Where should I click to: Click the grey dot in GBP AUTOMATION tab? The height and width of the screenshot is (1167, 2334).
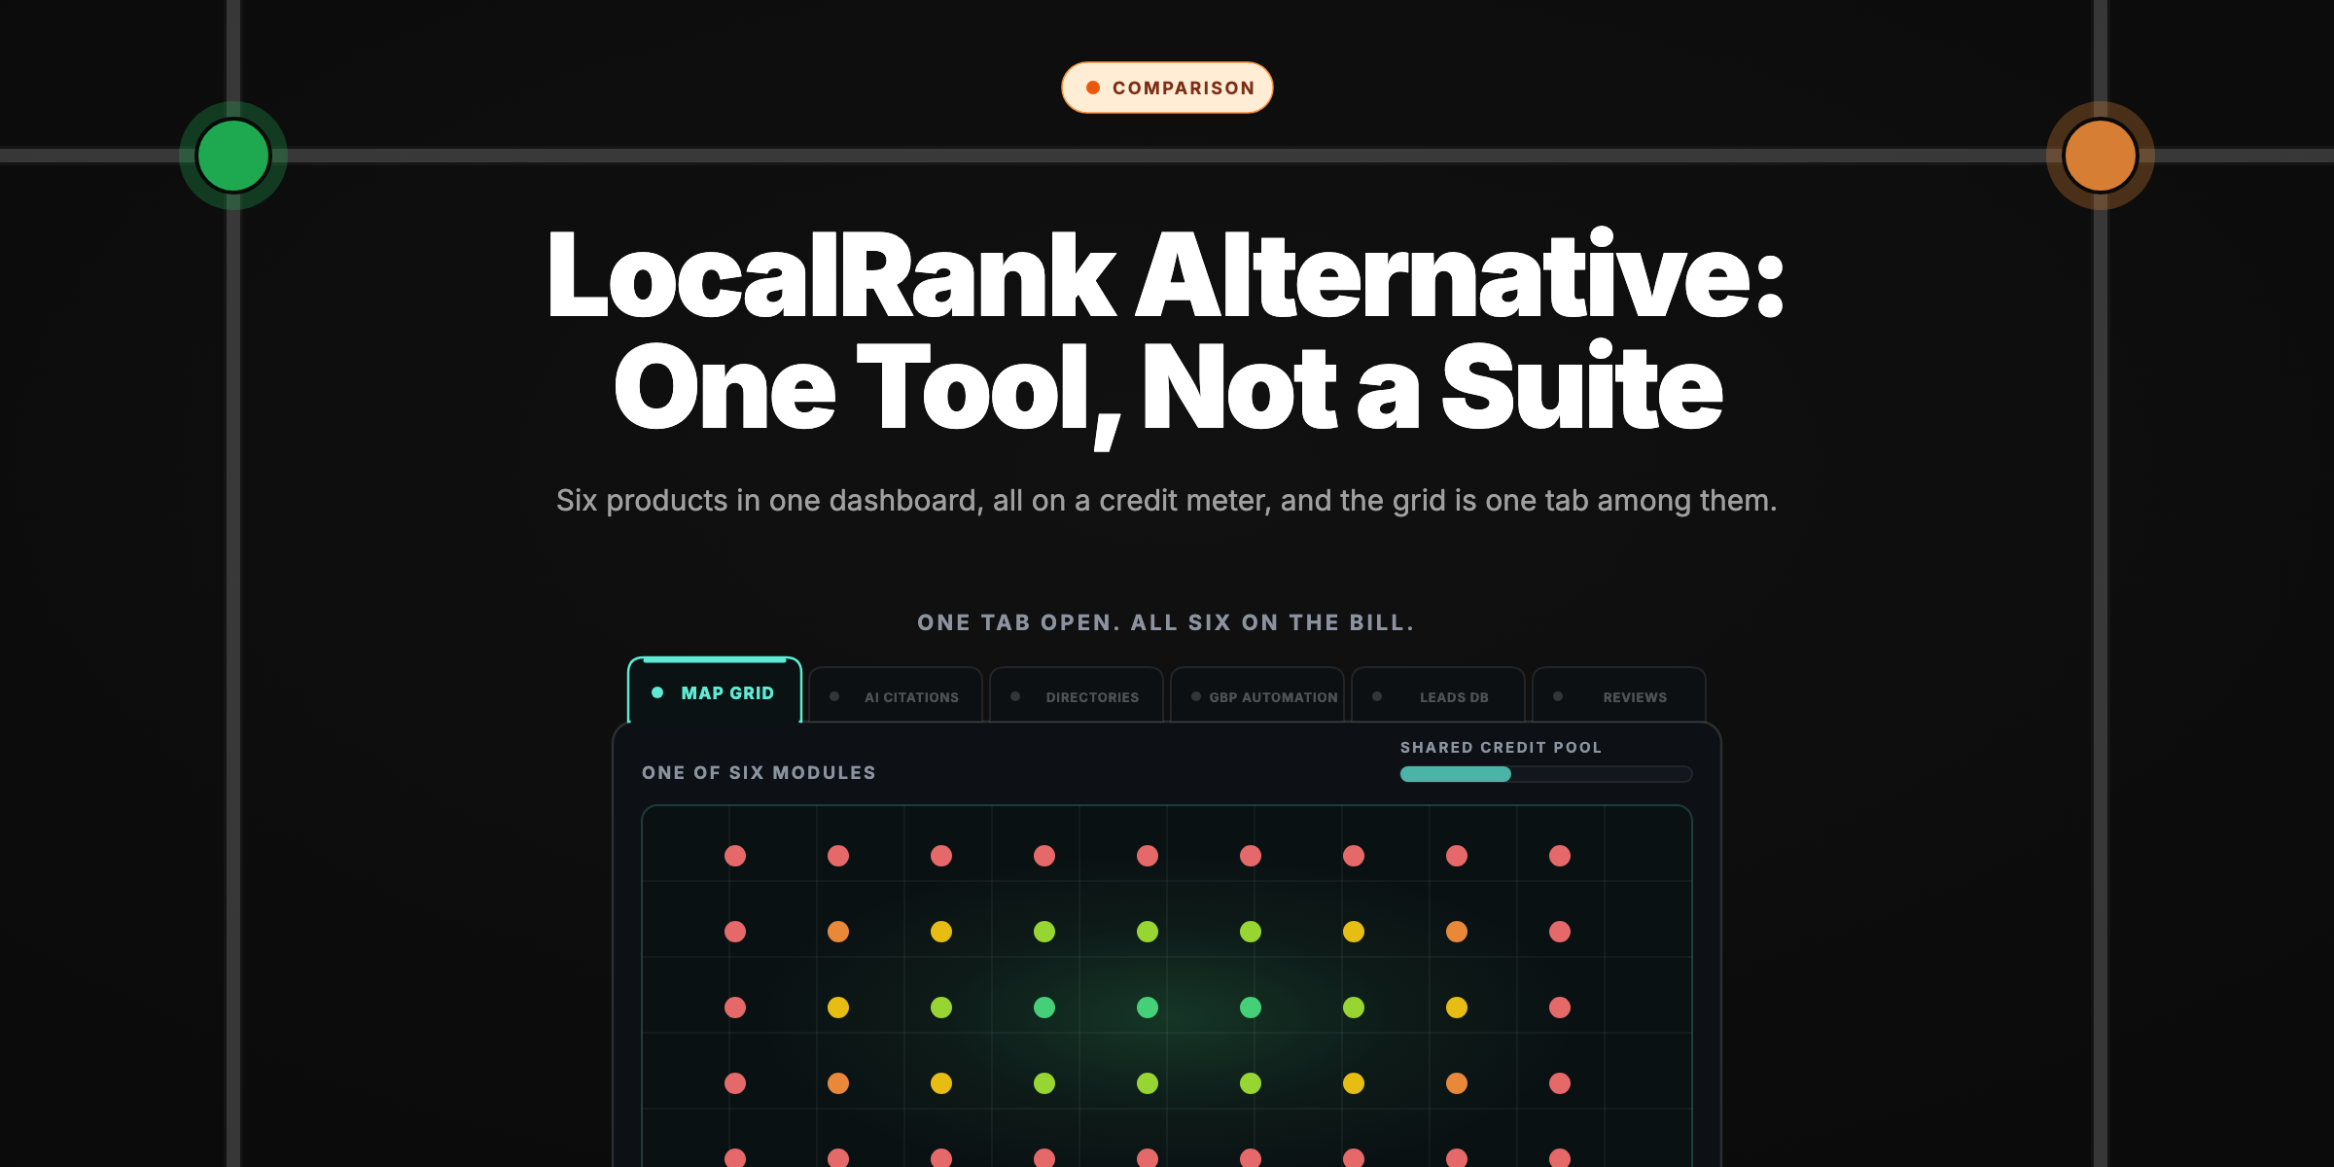[x=1196, y=696]
